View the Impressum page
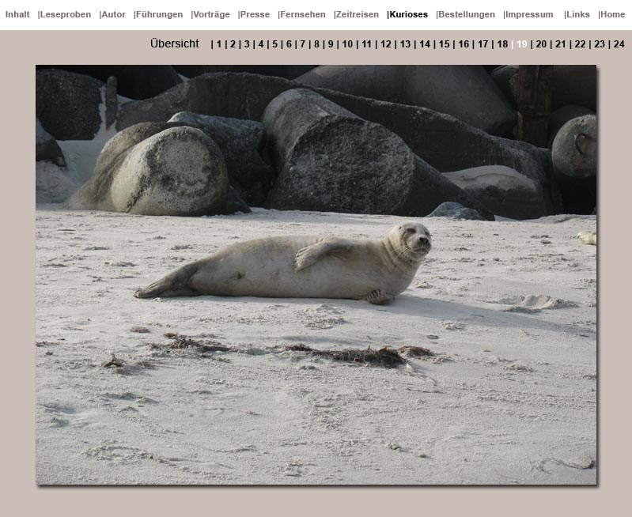The height and width of the screenshot is (517, 632). [x=530, y=14]
